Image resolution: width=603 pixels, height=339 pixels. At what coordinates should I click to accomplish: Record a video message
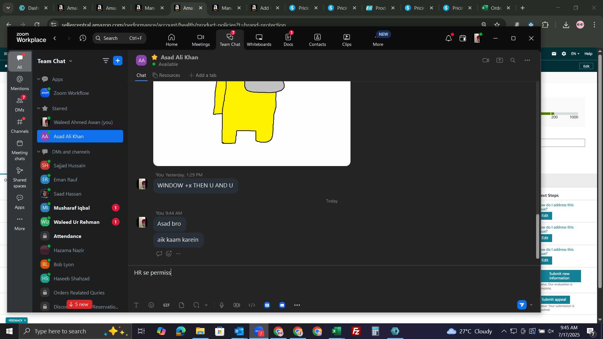pyautogui.click(x=237, y=305)
